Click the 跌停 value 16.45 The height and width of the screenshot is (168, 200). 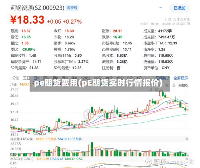click(x=118, y=37)
